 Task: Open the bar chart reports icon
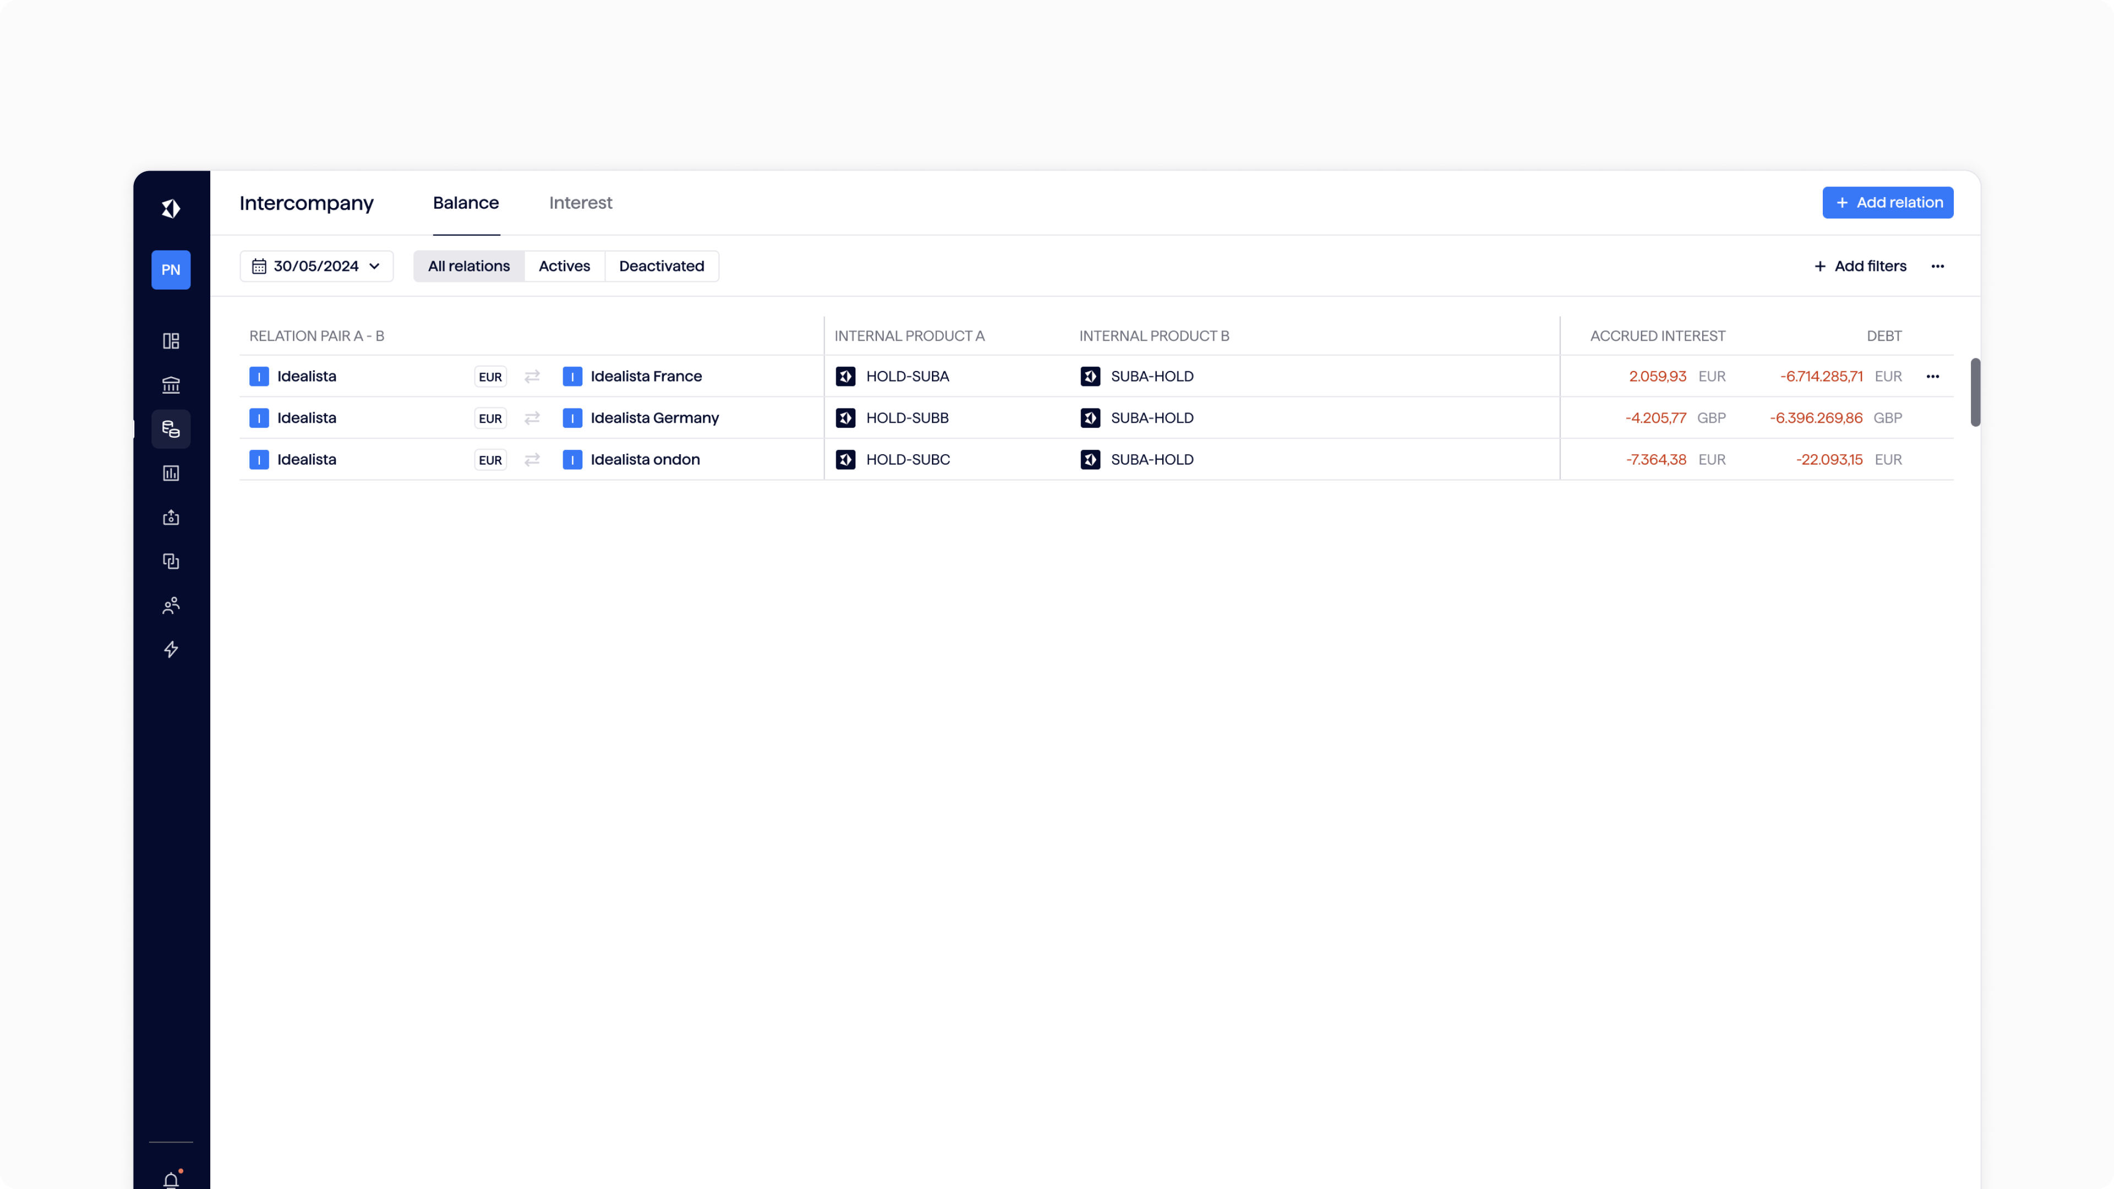(x=171, y=473)
